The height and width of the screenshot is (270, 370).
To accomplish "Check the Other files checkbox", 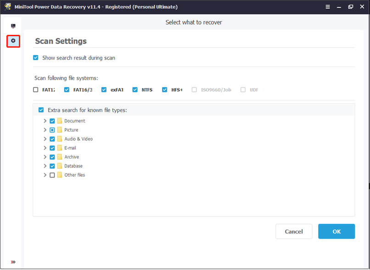I will tap(52, 175).
